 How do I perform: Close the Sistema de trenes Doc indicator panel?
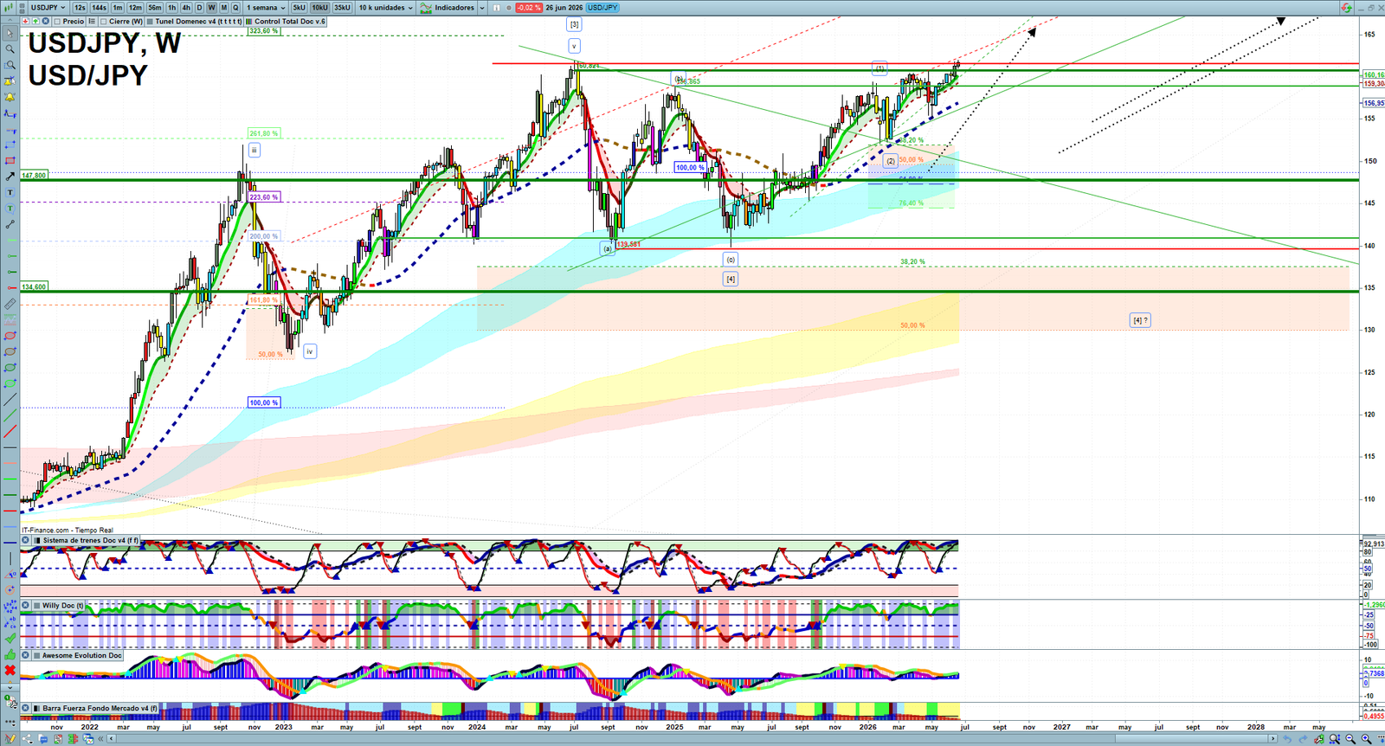26,539
